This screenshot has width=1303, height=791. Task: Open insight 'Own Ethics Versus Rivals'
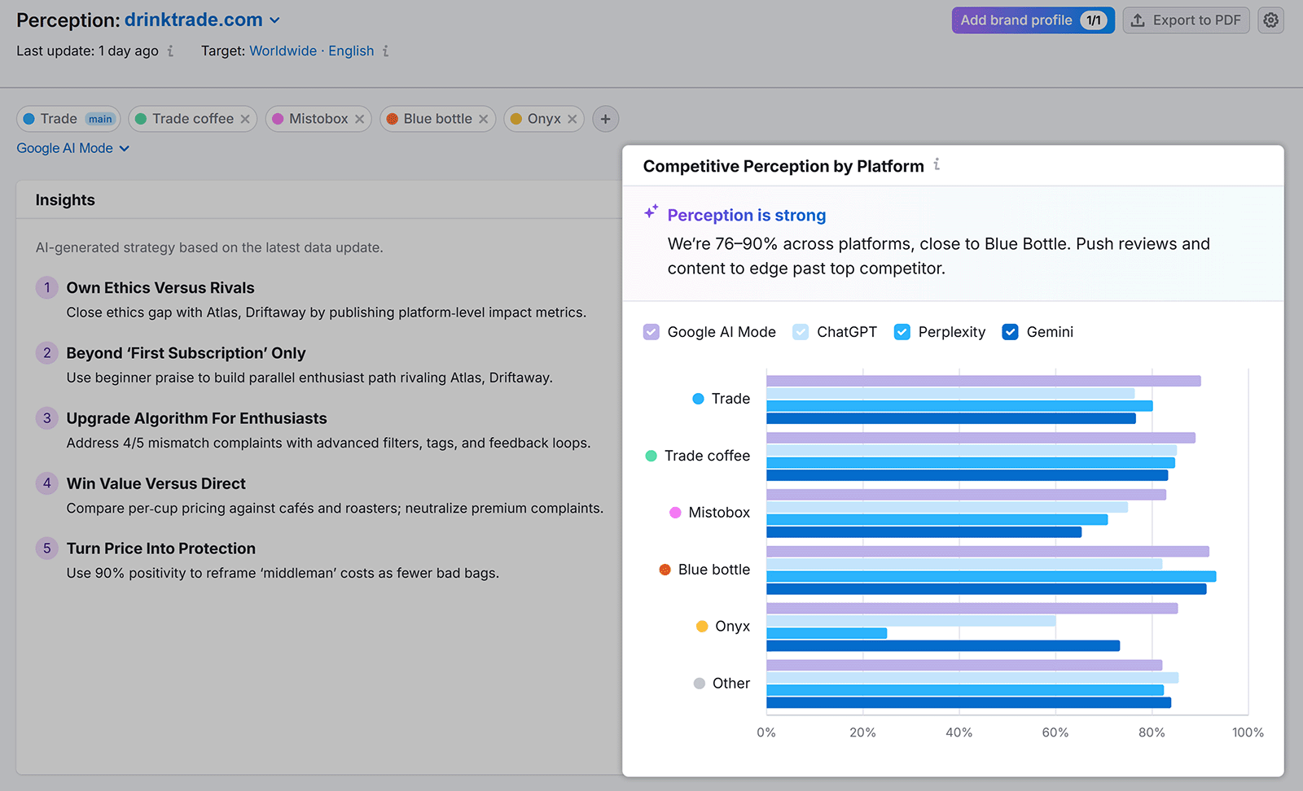160,288
